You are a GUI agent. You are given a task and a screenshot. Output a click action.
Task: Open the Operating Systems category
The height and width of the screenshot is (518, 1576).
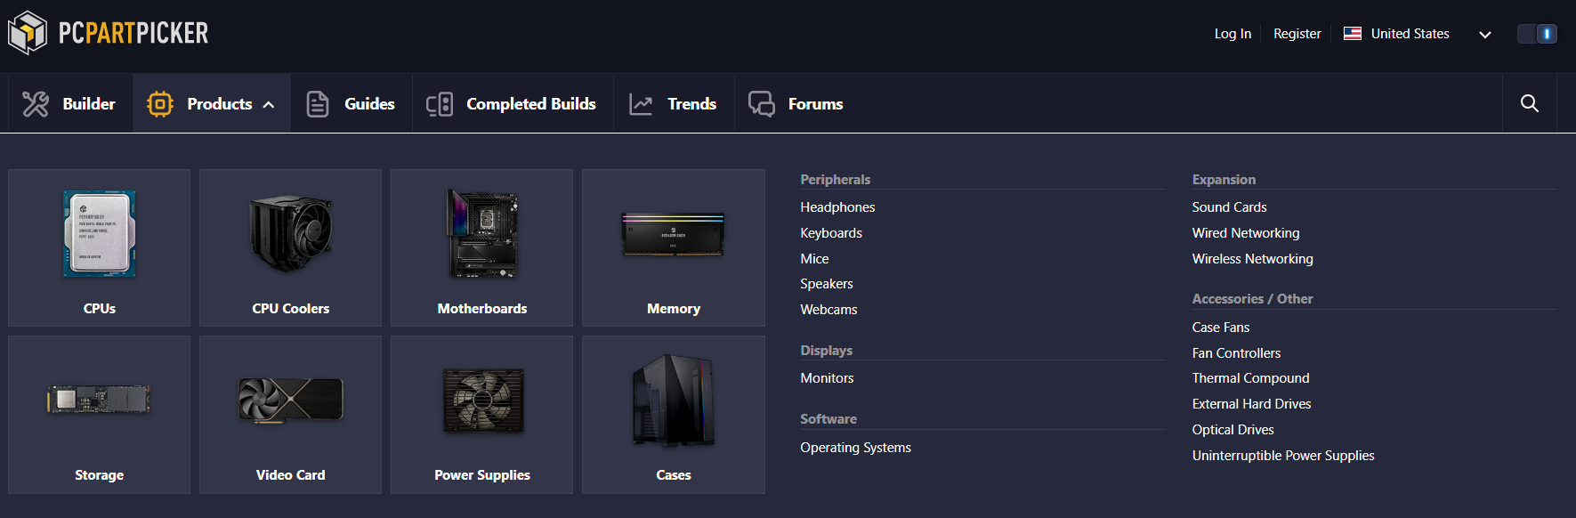[855, 448]
